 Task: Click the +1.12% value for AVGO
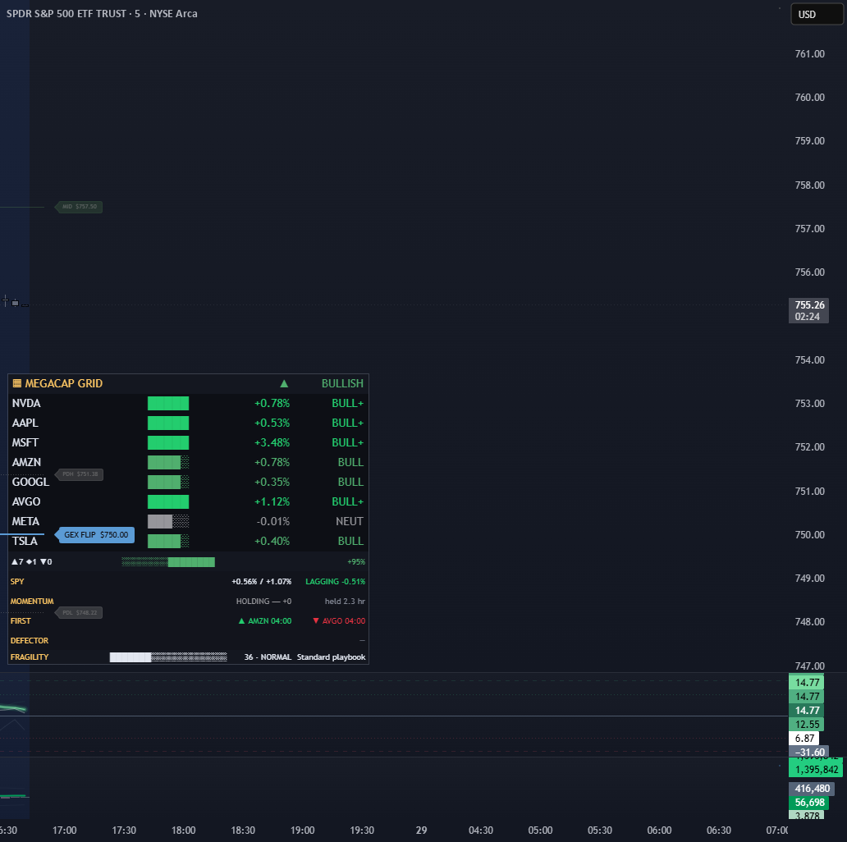(x=272, y=501)
